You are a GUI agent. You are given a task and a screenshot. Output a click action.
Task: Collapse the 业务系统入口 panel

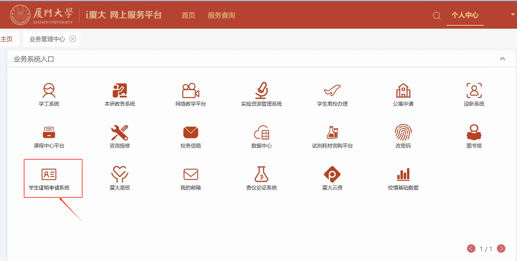point(502,59)
